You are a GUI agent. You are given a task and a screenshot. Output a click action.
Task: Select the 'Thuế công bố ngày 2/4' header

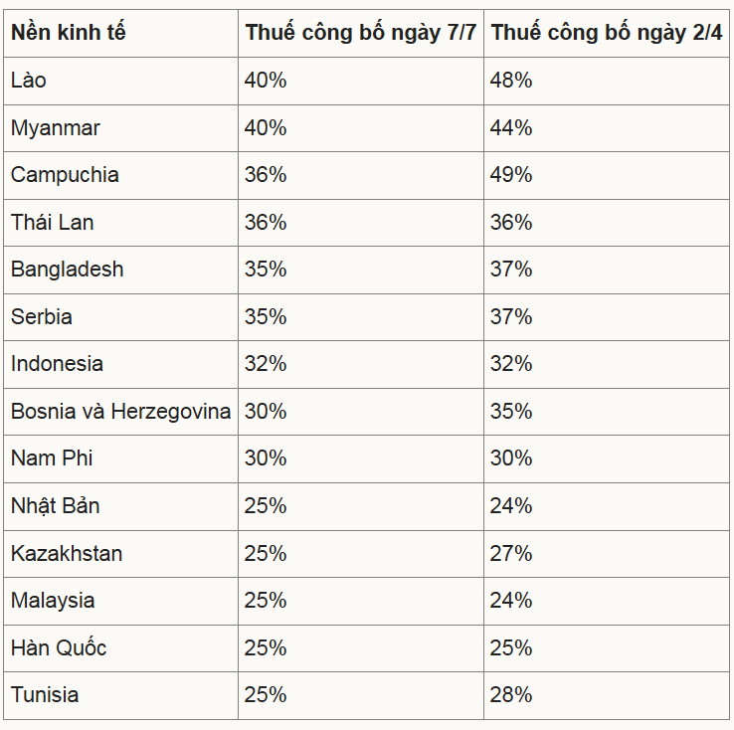point(607,33)
